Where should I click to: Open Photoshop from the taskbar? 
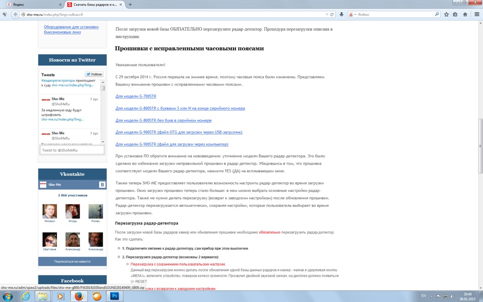point(115,296)
